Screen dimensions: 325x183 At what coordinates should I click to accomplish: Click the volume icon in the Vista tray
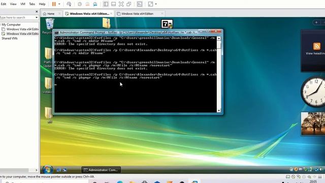tap(320, 169)
